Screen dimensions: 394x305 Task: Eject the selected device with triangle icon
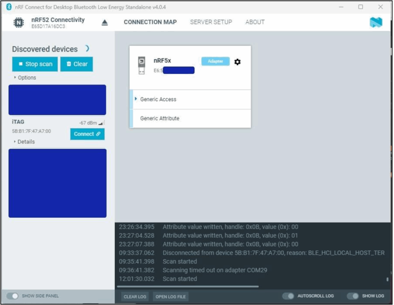pos(105,23)
